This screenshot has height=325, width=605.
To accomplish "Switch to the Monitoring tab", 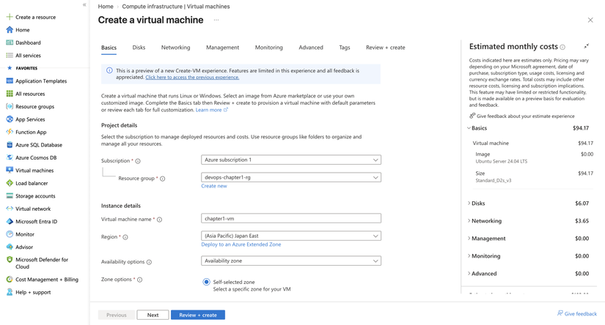I will click(x=269, y=48).
